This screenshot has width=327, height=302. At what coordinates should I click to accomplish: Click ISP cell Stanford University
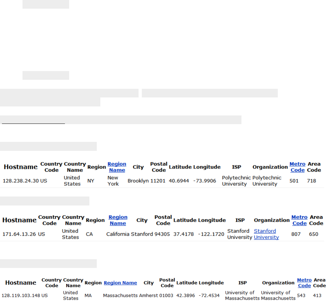pos(240,234)
